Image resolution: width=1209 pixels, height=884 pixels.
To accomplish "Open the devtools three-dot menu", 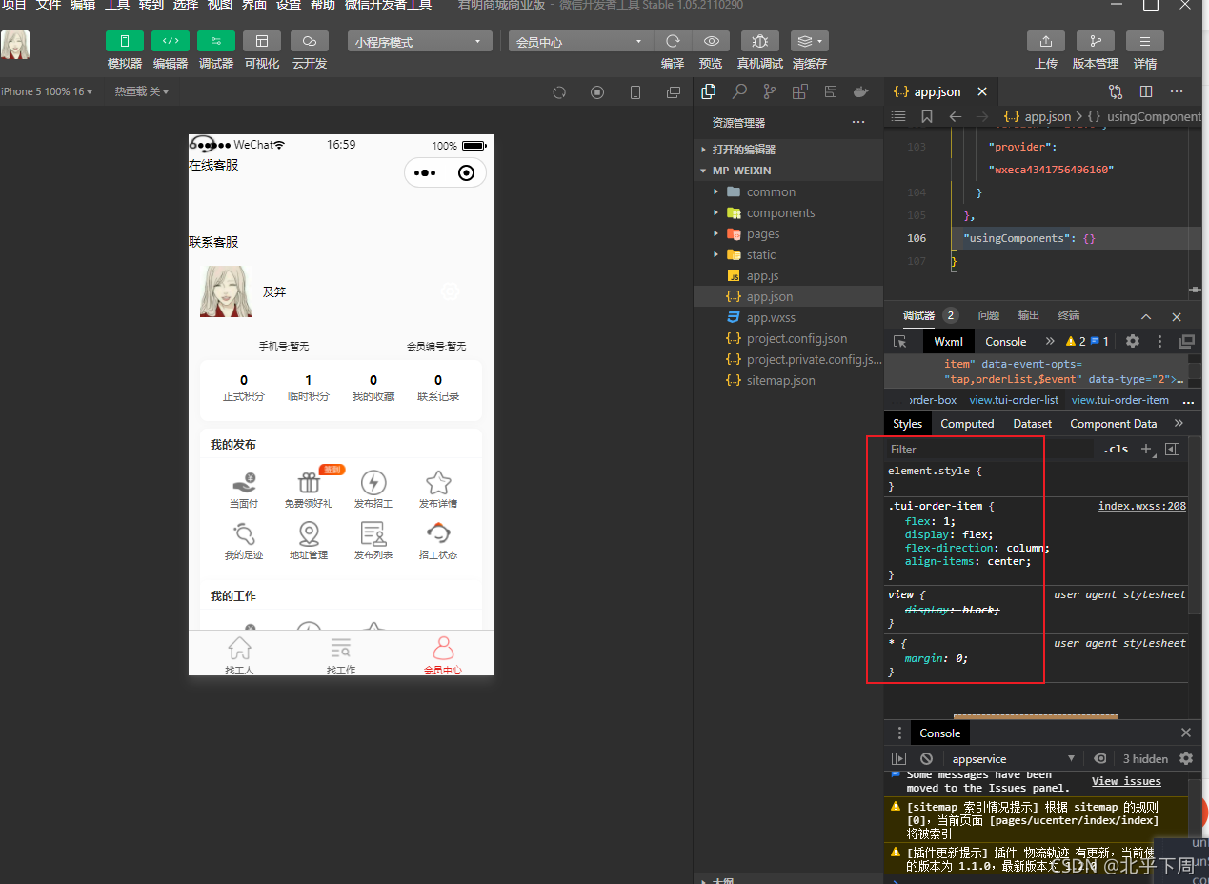I will click(1159, 341).
